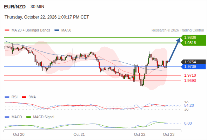Click the MACD legend label
This screenshot has width=207, height=140.
[16, 117]
